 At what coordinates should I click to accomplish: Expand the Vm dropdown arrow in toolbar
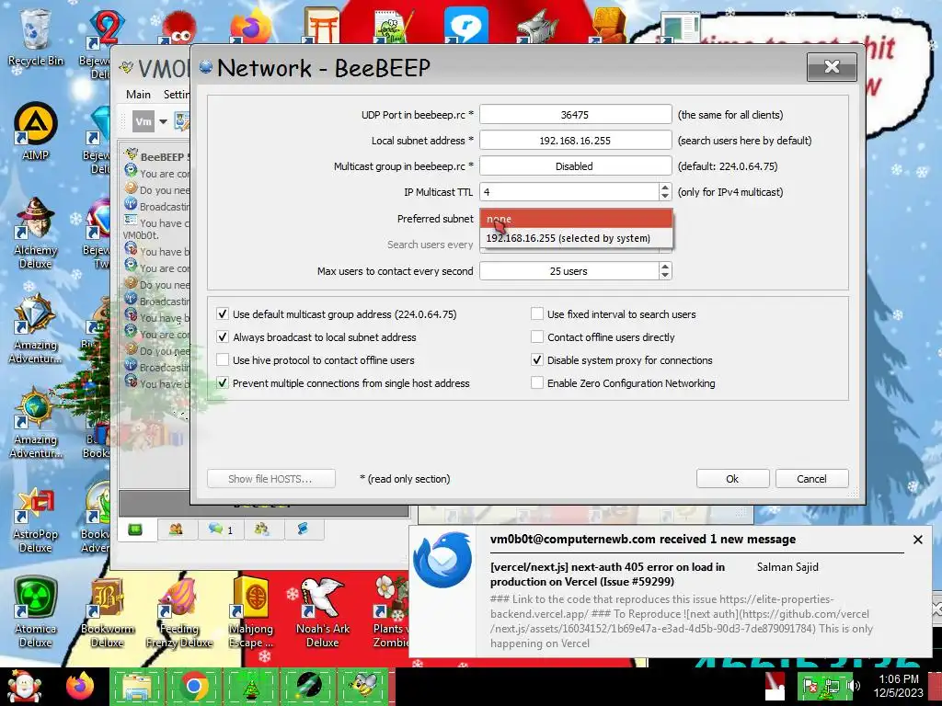point(163,122)
